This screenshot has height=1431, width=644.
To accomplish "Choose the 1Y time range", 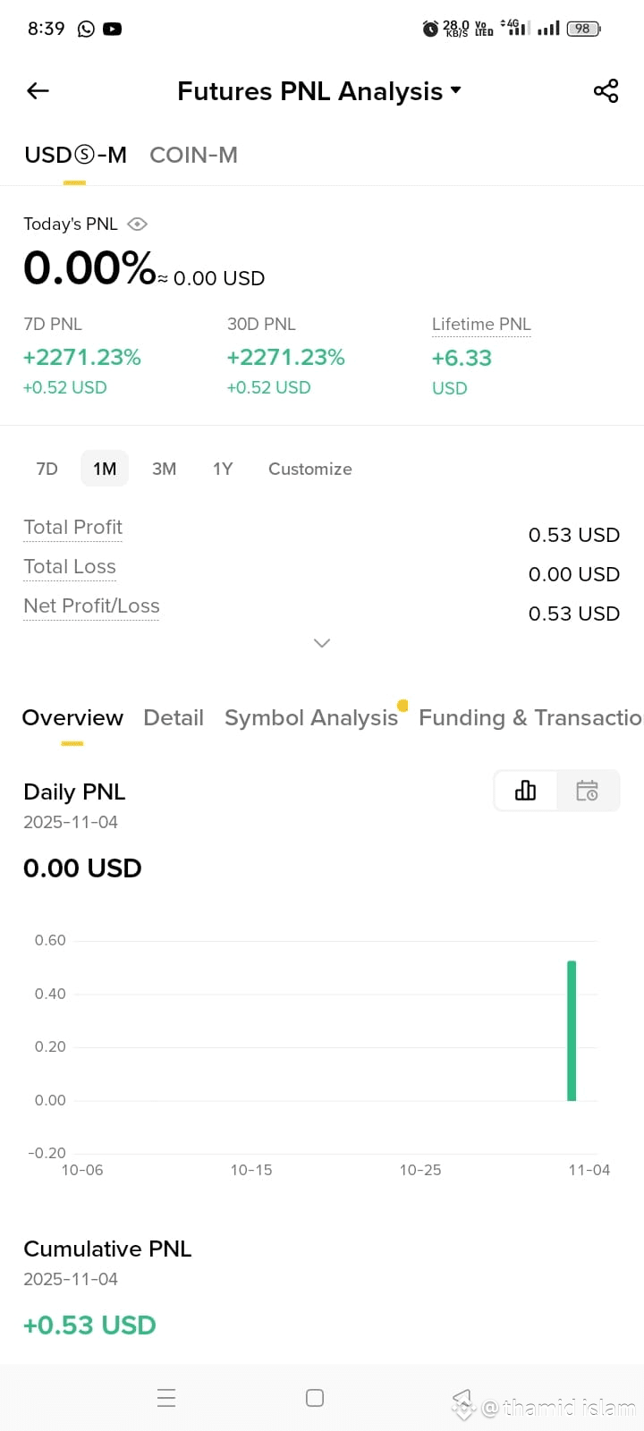I will (223, 469).
